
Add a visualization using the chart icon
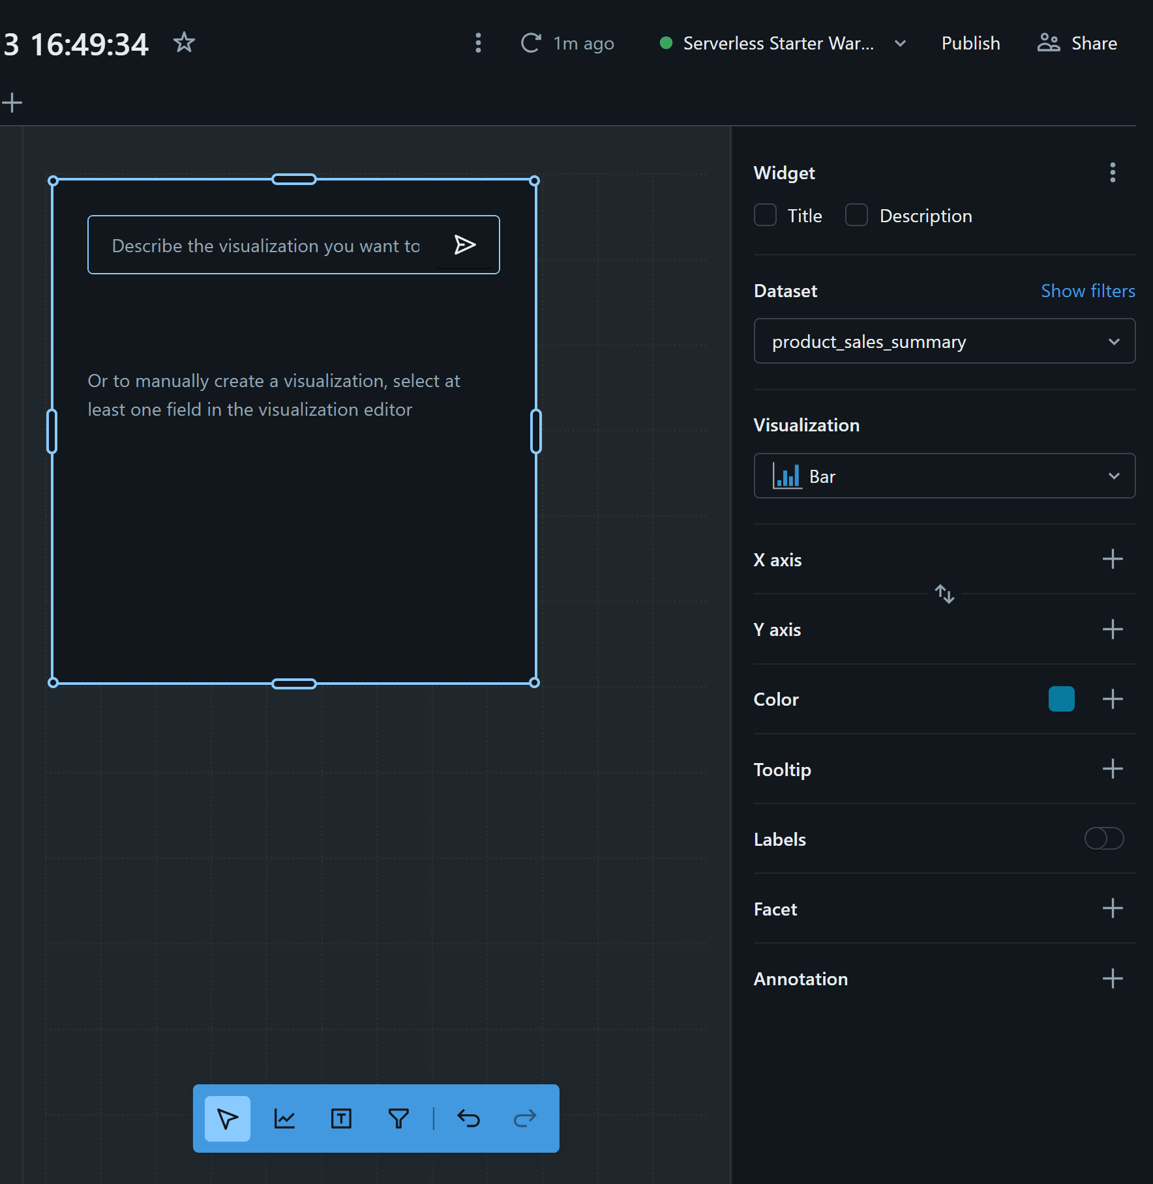(284, 1119)
